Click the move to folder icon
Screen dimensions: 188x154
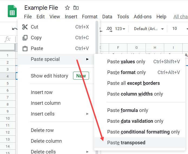76,8
